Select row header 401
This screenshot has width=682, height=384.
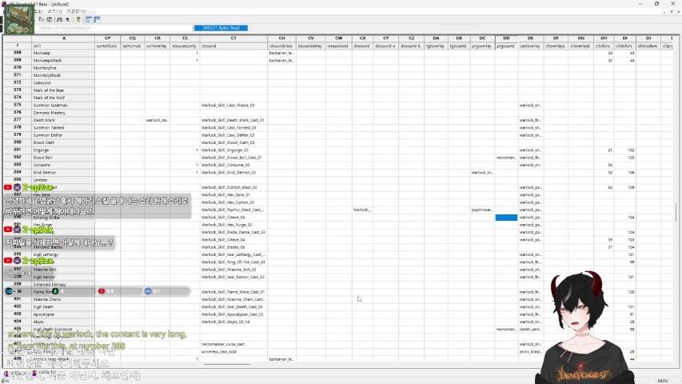[x=18, y=299]
